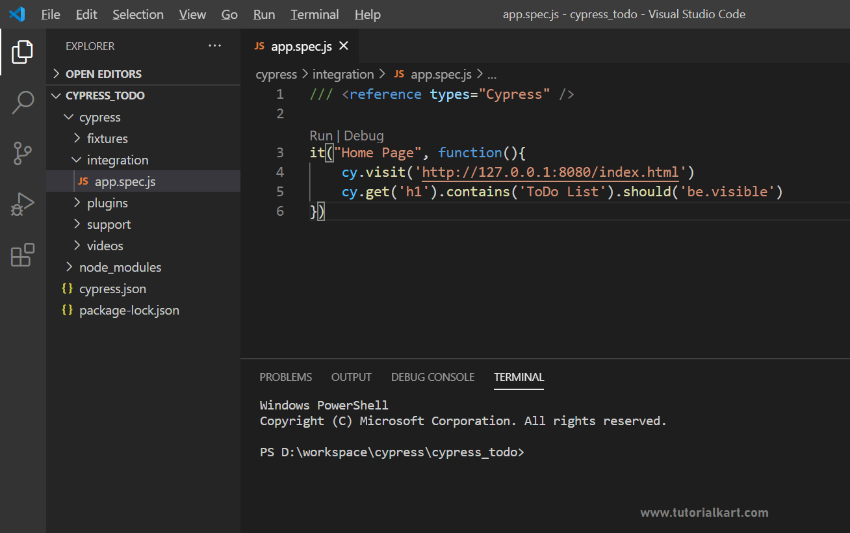The image size is (850, 533).
Task: Open cypress.json in the file tree
Action: pos(112,289)
